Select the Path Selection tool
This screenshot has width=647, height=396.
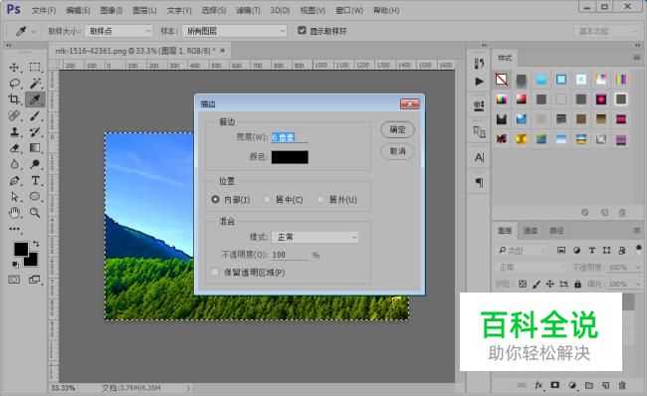14,197
